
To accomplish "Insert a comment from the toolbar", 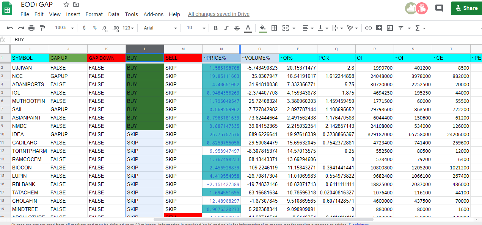I will 379,28.
